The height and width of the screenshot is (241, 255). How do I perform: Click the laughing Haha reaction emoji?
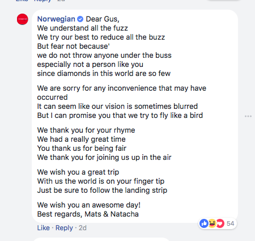pos(212,223)
